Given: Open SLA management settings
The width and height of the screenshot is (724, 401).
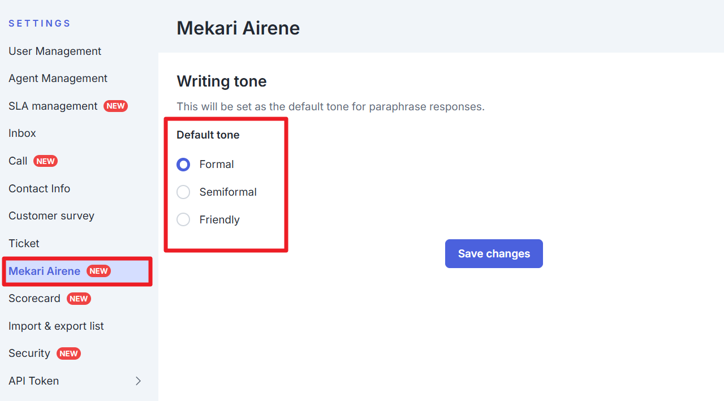Looking at the screenshot, I should click(x=53, y=106).
